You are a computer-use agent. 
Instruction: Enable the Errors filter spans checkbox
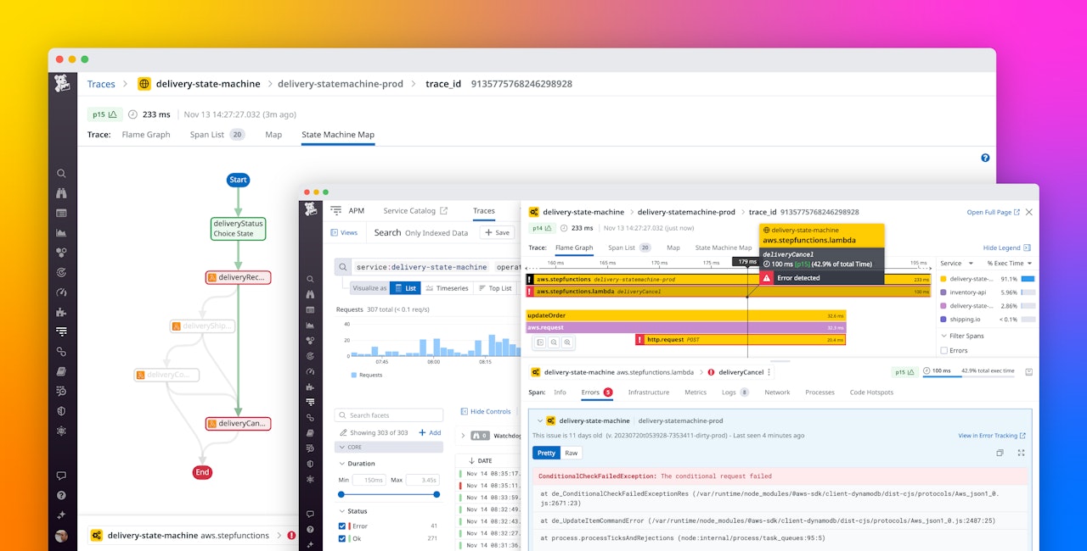[x=944, y=350]
